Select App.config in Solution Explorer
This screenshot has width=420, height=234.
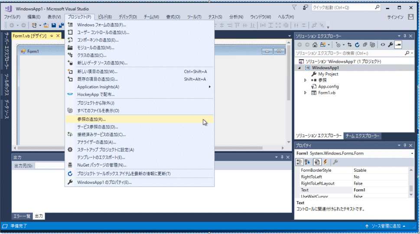pos(329,87)
